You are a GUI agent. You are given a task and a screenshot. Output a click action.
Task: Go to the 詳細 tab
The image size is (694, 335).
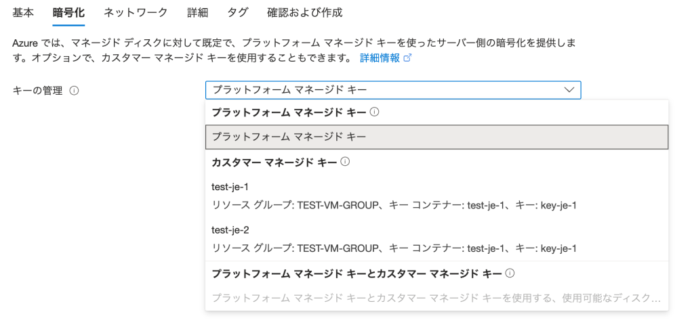point(197,12)
